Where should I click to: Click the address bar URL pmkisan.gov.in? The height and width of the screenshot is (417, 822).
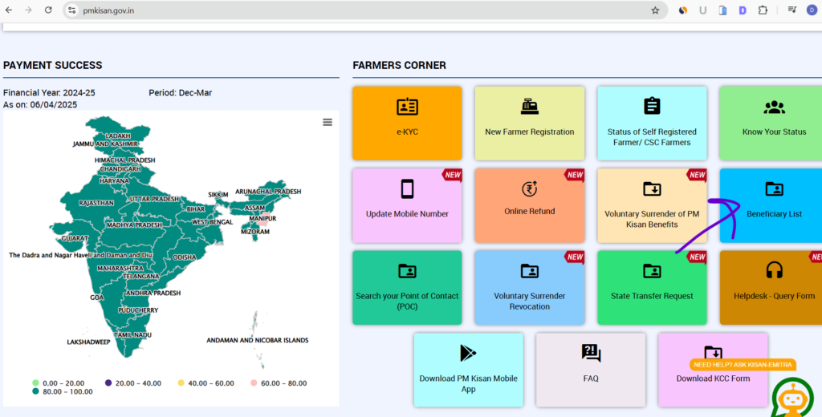(x=108, y=10)
